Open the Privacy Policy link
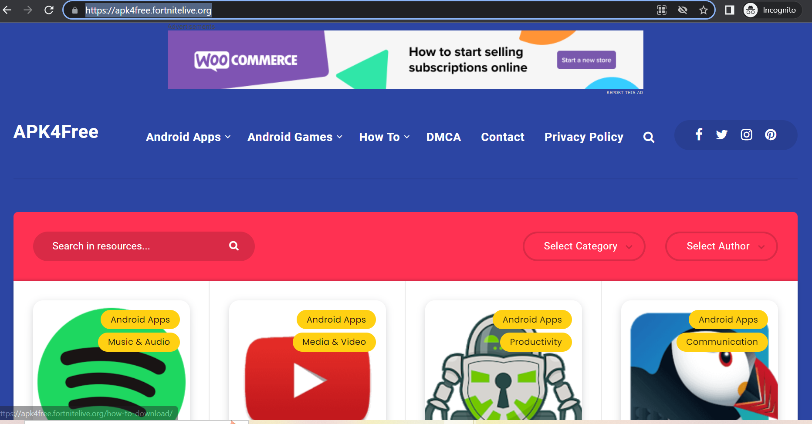 point(584,137)
